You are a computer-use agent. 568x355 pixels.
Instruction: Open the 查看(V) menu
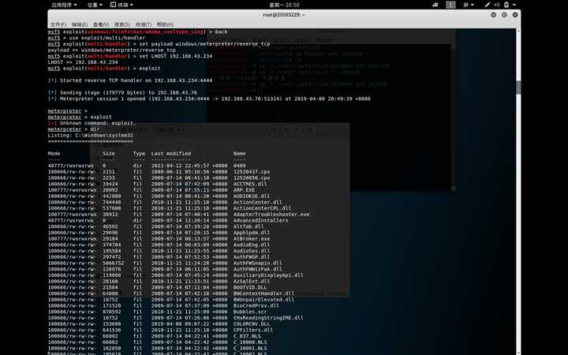101,24
